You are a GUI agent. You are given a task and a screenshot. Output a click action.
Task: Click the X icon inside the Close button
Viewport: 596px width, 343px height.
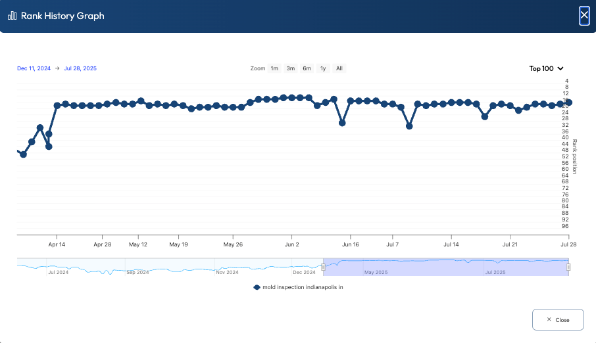click(x=549, y=320)
